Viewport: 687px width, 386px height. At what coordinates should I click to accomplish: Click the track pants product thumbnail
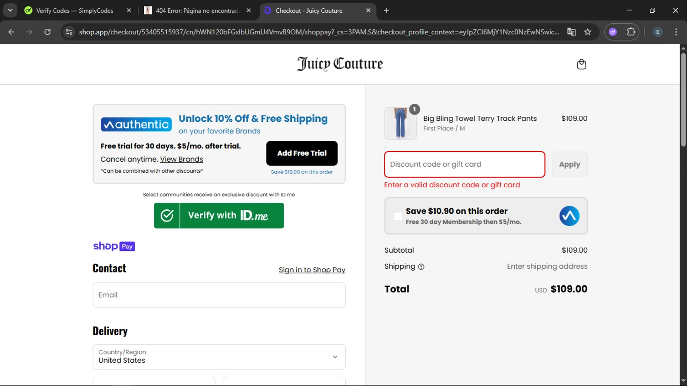[400, 123]
